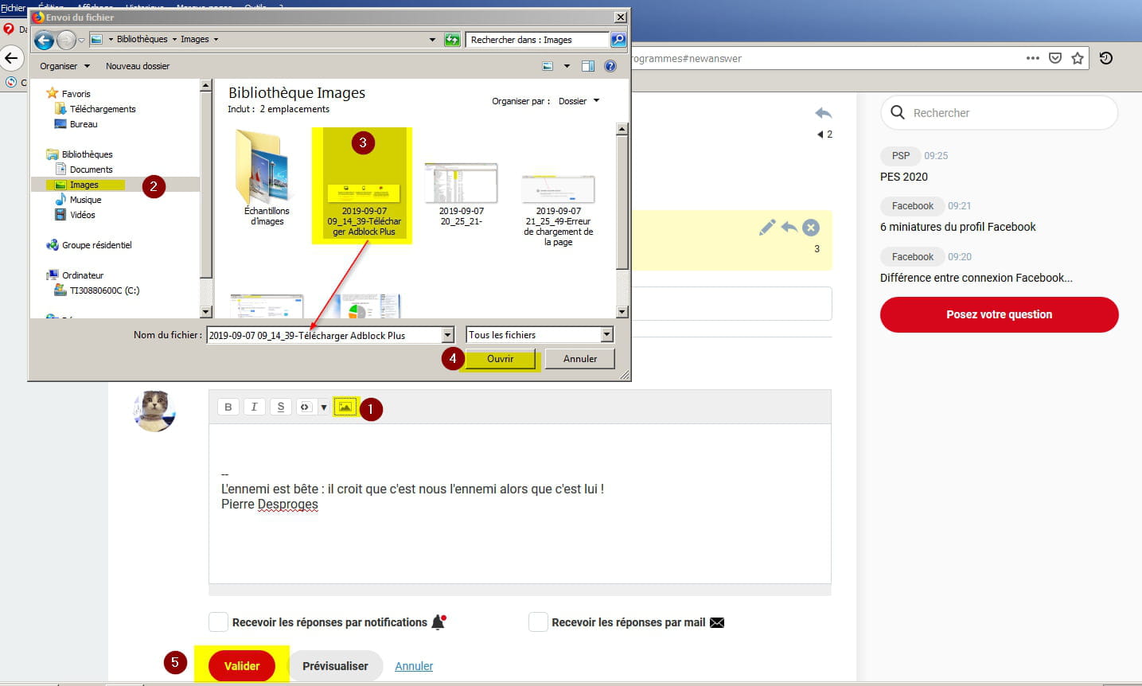Open recent locations arrow beside forward button
The image size is (1142, 686).
[x=82, y=40]
